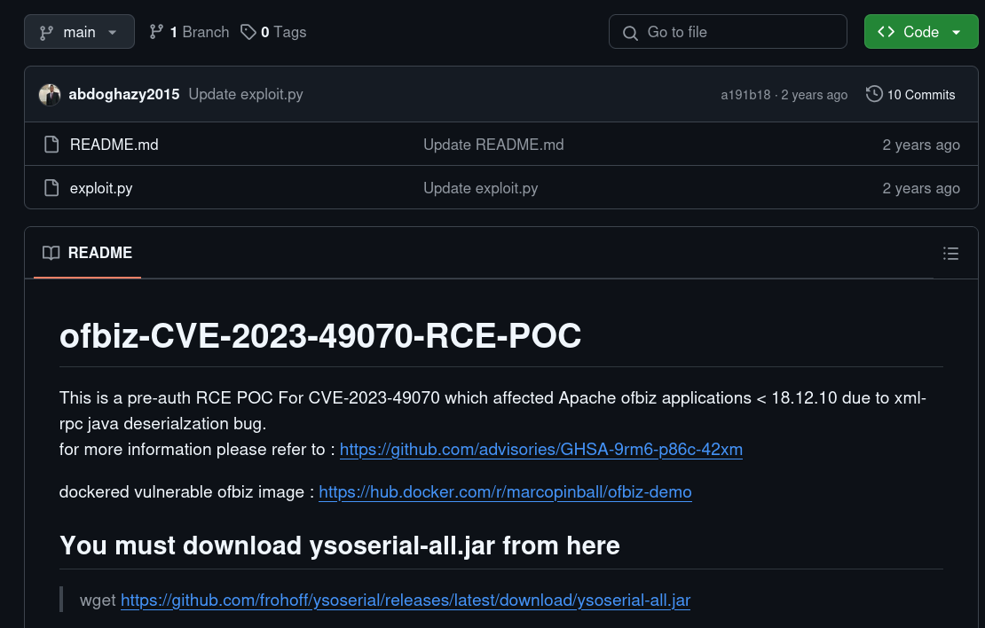Select the README tab

pos(87,253)
